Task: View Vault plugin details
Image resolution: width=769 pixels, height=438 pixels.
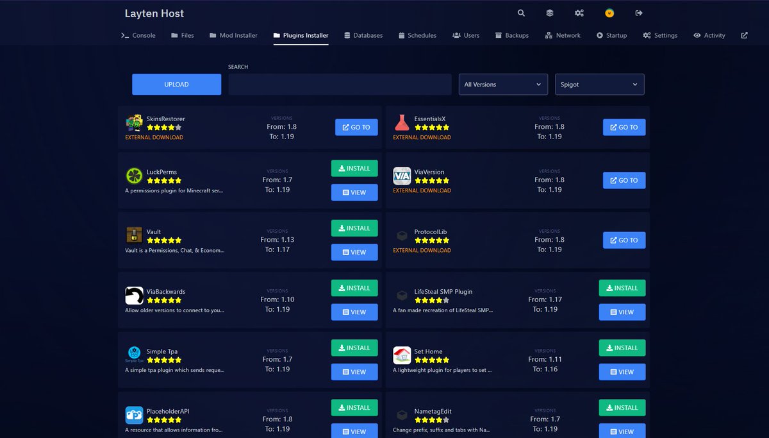Action: point(354,252)
